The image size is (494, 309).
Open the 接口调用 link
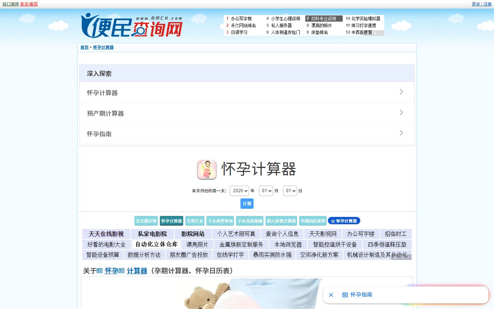click(11, 4)
